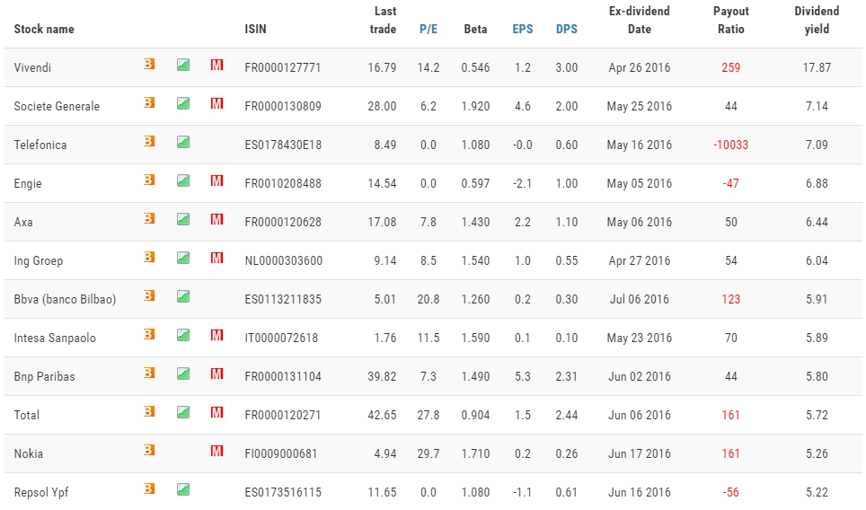Viewport: 866px width, 510px height.
Task: Open the green chart icon for Telefonica
Action: (x=183, y=142)
